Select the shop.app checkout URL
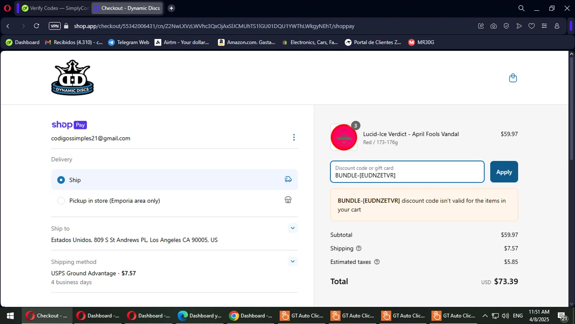This screenshot has height=324, width=575. tap(214, 26)
